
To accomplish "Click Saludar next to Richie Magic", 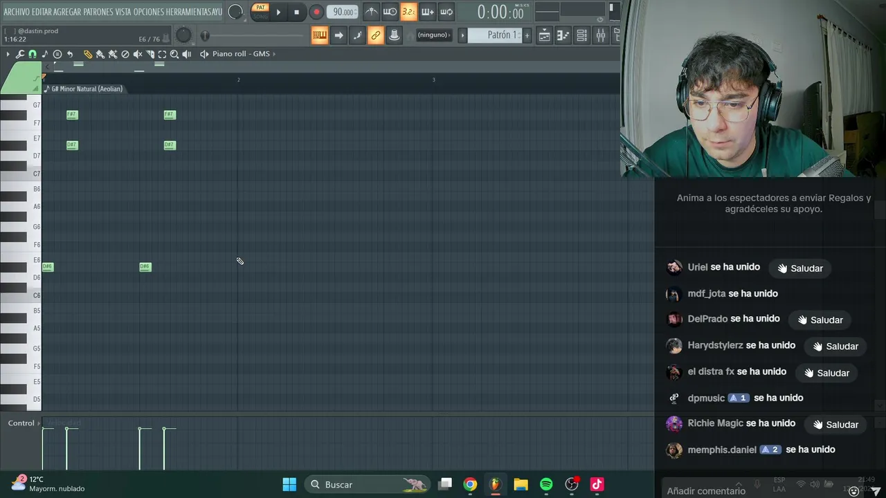I will (835, 425).
